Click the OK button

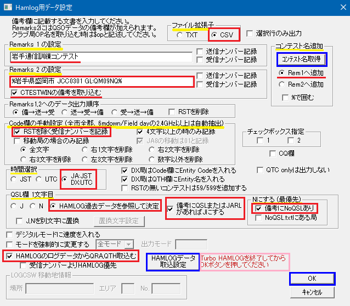point(311,279)
